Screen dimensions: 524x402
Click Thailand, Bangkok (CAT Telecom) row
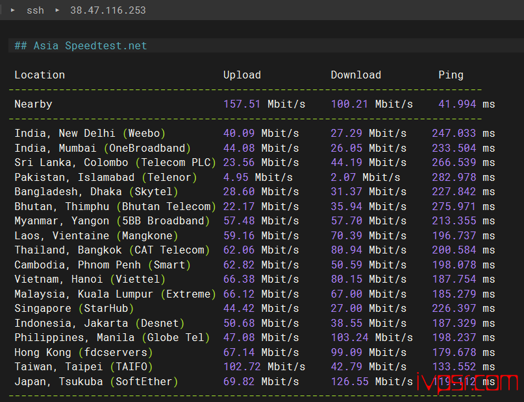coord(255,250)
